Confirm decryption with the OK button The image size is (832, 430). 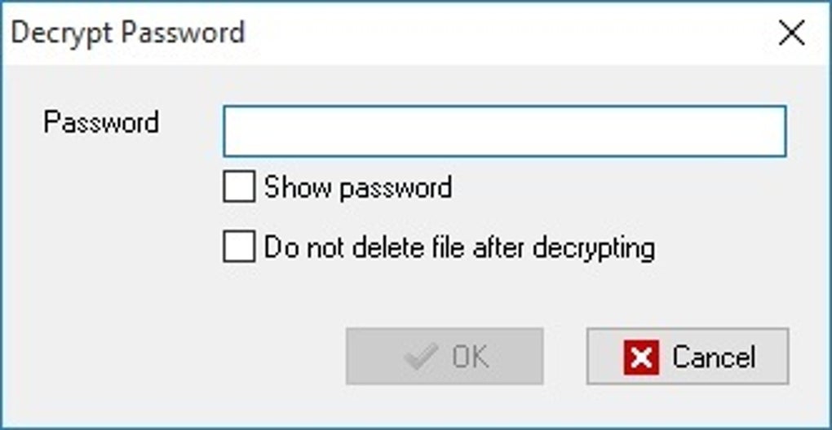click(445, 357)
